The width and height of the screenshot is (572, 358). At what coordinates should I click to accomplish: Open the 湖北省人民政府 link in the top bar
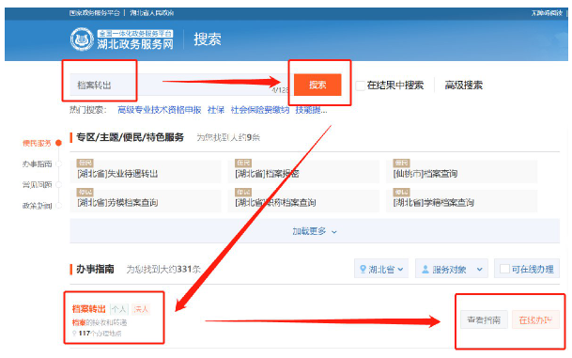click(x=152, y=13)
